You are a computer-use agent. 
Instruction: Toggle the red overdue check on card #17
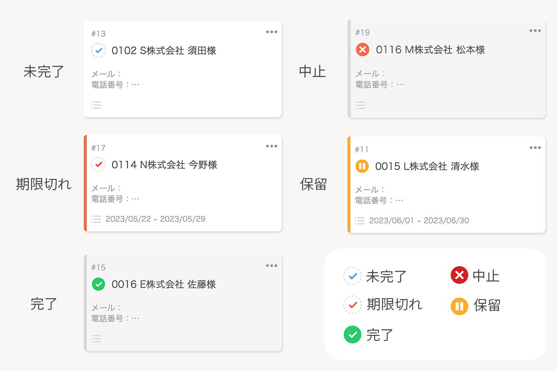(x=98, y=165)
